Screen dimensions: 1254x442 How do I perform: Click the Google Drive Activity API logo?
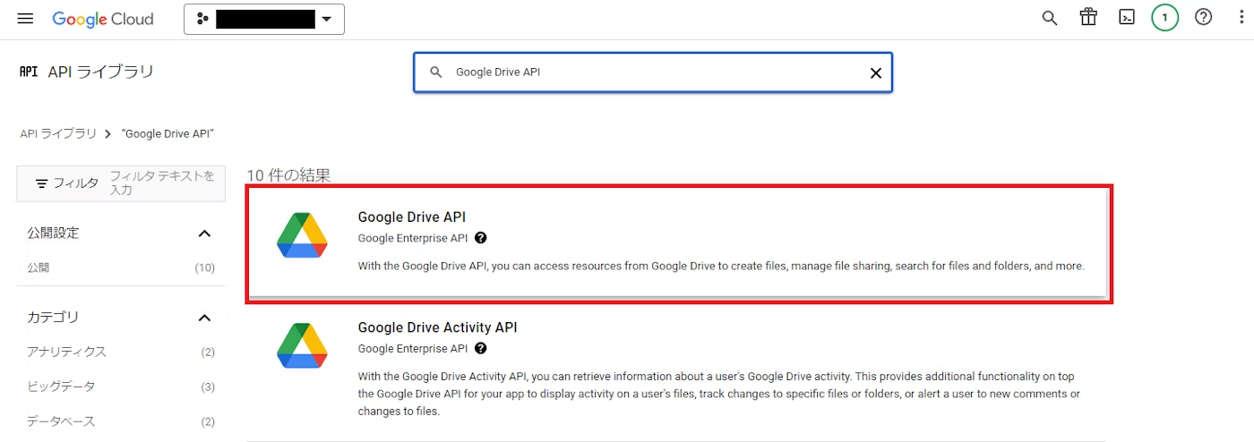click(302, 346)
